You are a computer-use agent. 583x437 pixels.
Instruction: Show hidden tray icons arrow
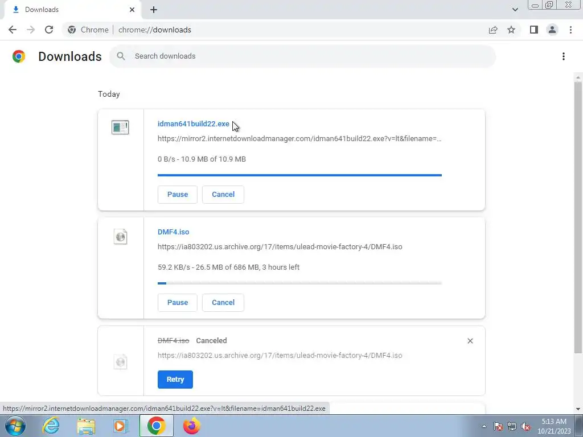coord(484,426)
